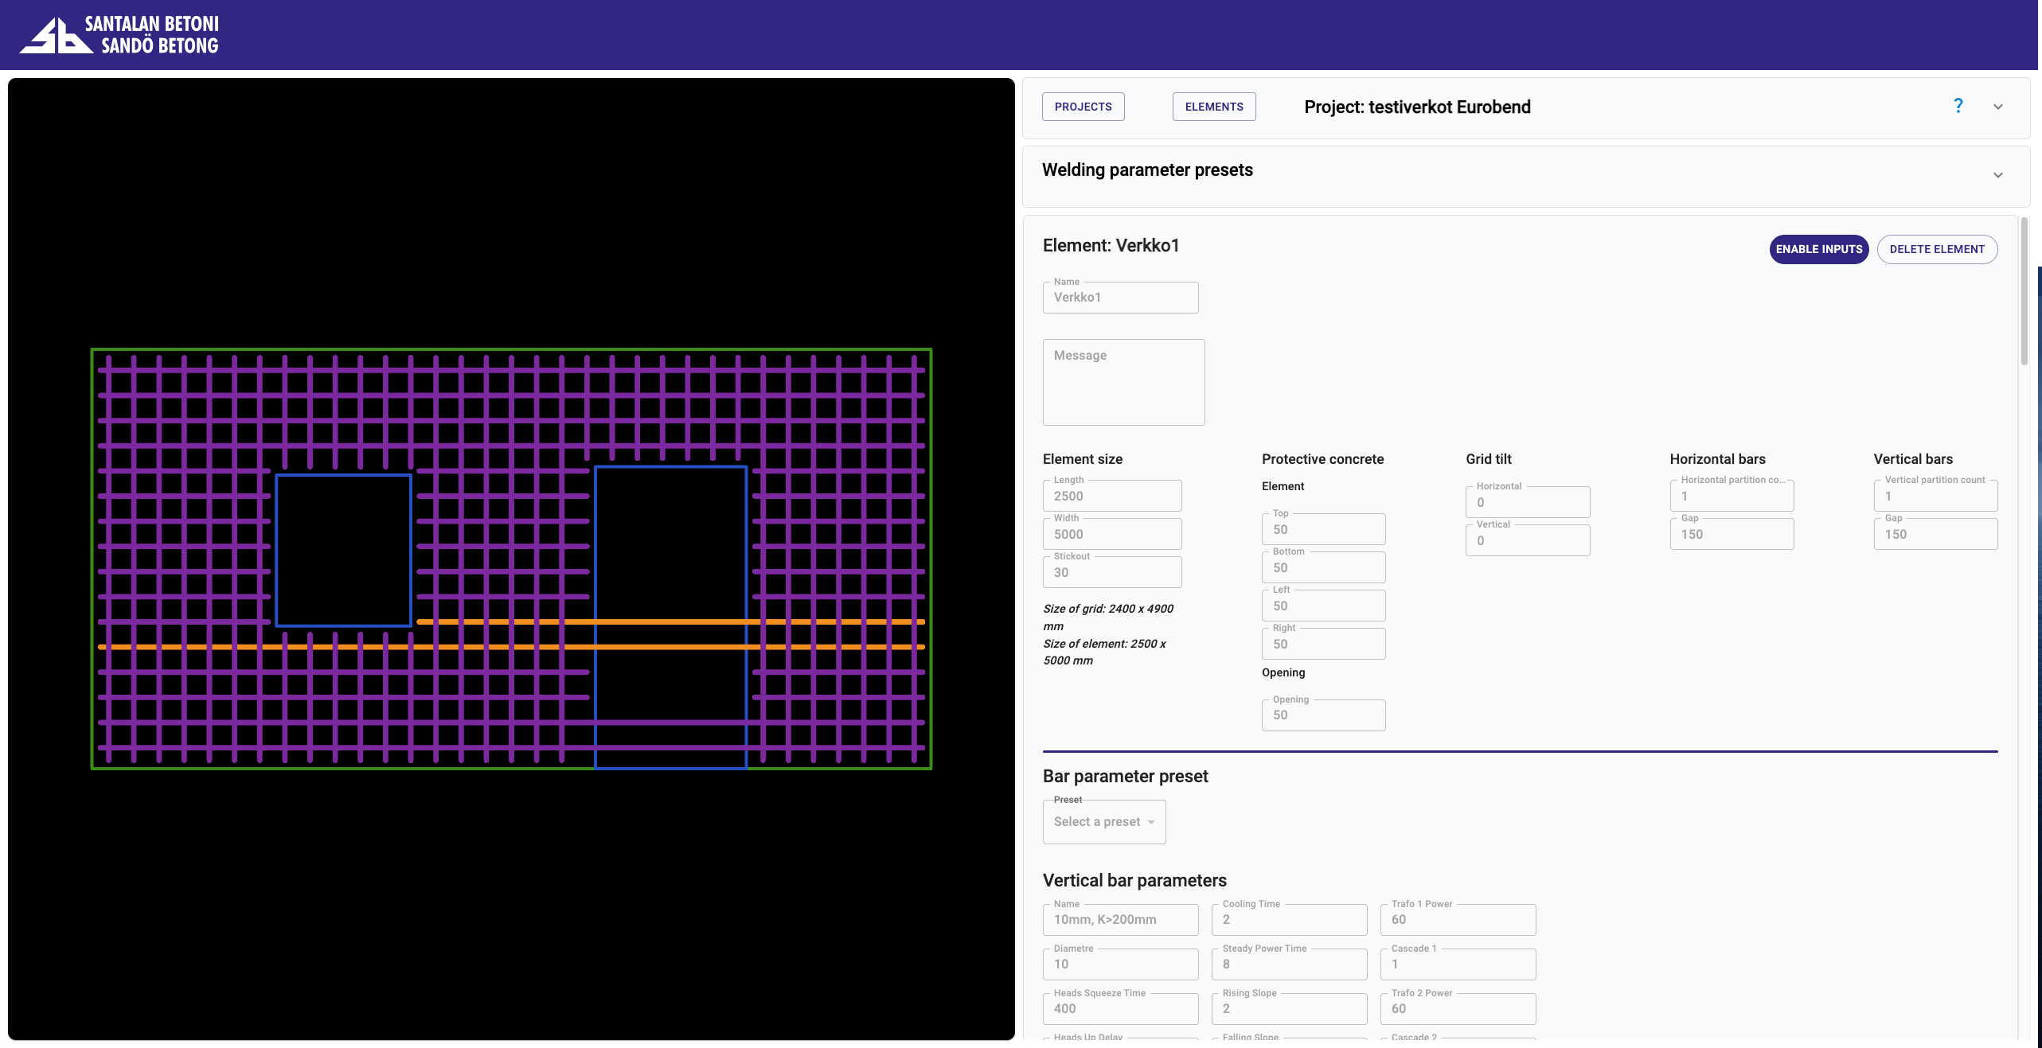This screenshot has height=1048, width=2042.
Task: Click the Protective concrete Left field
Action: (x=1323, y=606)
